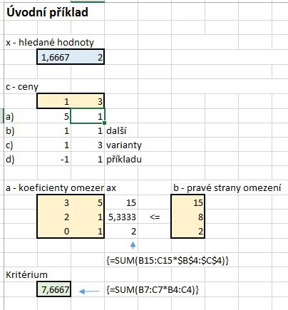
Task: Select the cell with value -1
Action: pos(54,159)
